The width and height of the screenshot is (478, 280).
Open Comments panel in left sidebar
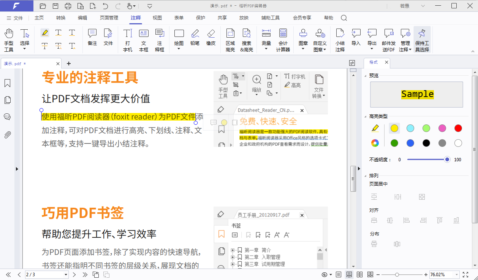click(7, 117)
